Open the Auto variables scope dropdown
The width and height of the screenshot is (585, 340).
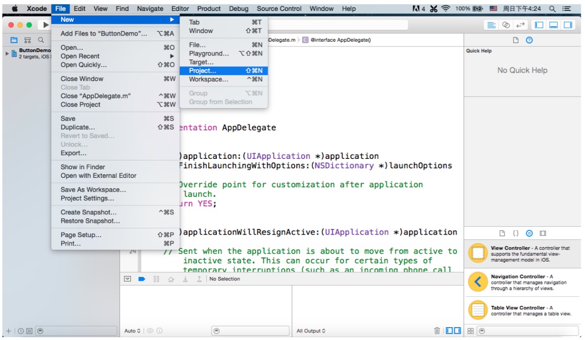point(132,331)
